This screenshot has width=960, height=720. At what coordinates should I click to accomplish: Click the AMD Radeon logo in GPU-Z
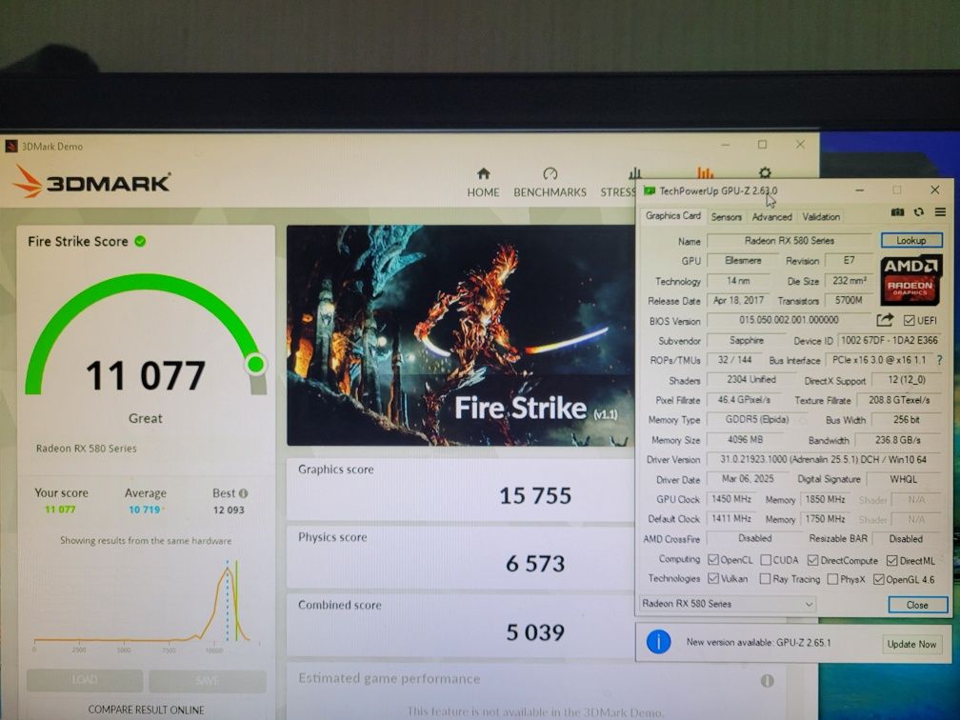click(x=911, y=280)
